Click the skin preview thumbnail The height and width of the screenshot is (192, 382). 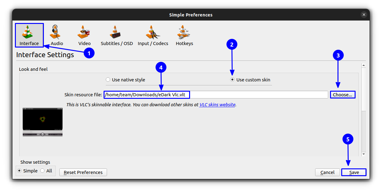43,122
